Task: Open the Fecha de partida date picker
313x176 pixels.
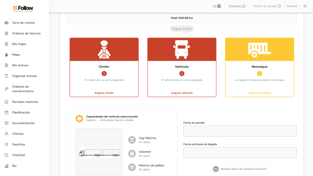Action: tap(240, 131)
